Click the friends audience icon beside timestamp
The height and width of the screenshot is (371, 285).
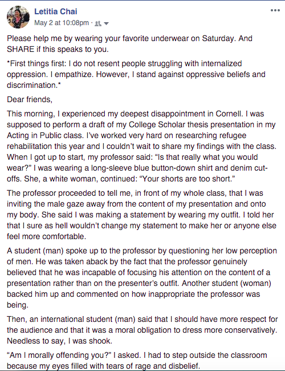98,23
